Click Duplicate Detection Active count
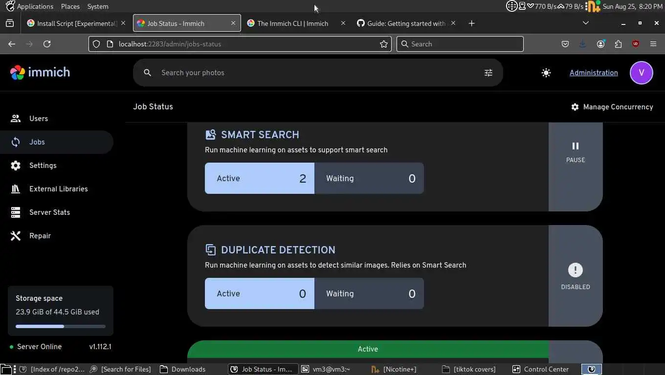The height and width of the screenshot is (375, 665). click(259, 293)
